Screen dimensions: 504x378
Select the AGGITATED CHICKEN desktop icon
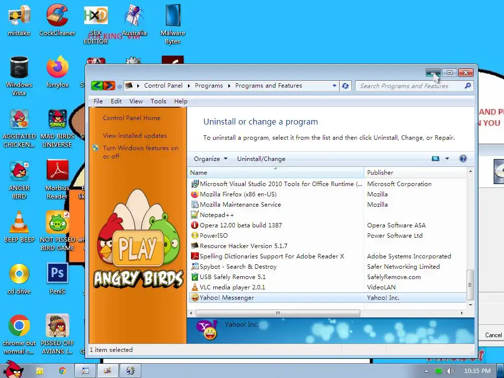click(19, 128)
